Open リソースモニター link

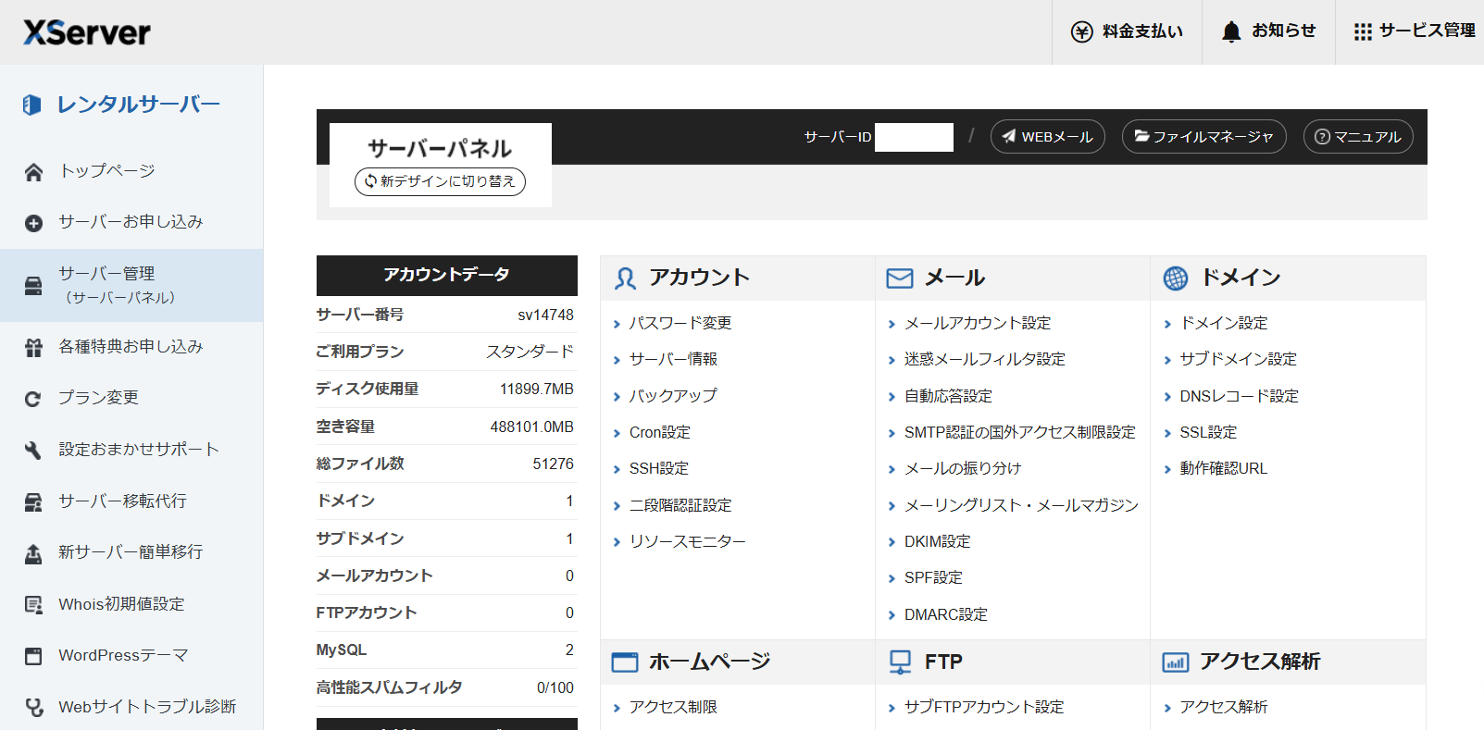tap(688, 541)
